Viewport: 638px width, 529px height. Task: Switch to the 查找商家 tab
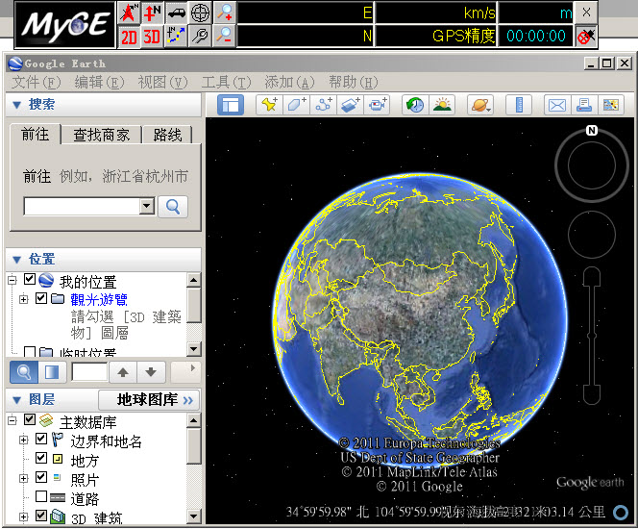[x=101, y=135]
